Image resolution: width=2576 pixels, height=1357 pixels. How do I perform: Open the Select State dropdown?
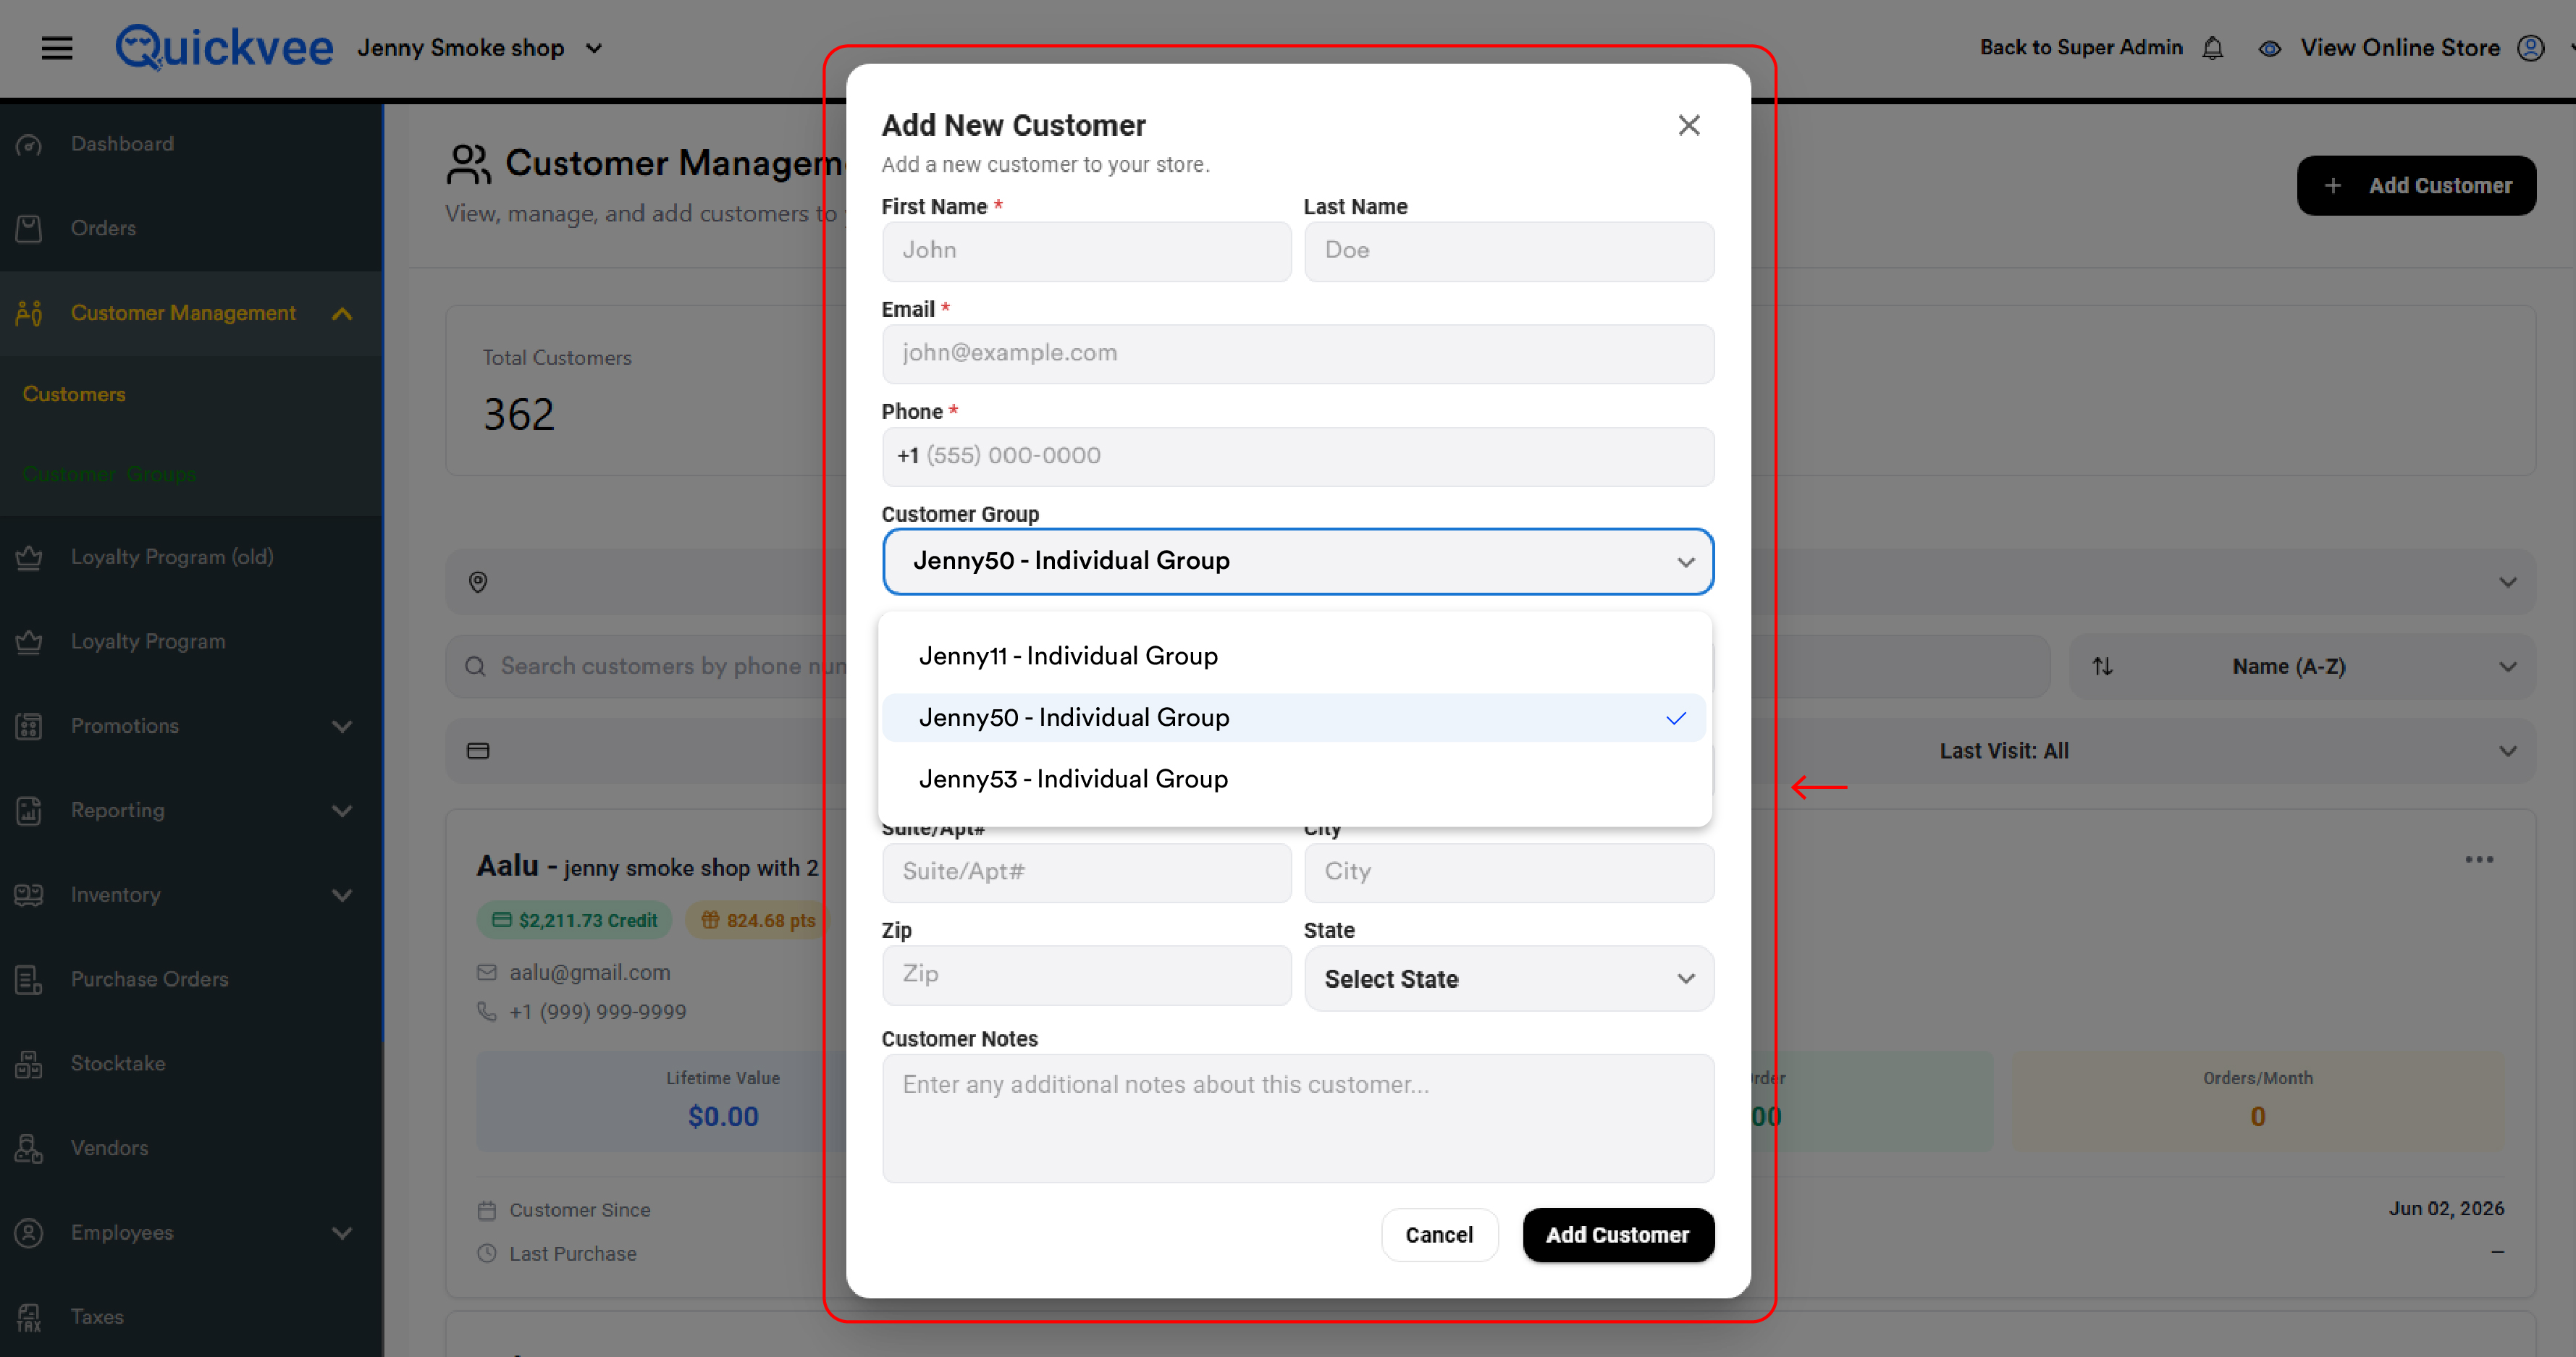[x=1509, y=979]
